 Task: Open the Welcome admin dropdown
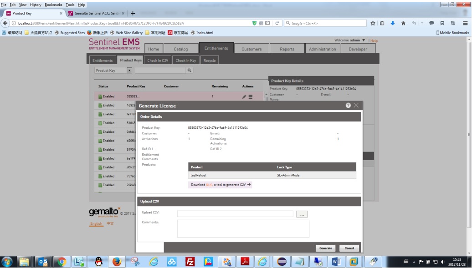(363, 40)
